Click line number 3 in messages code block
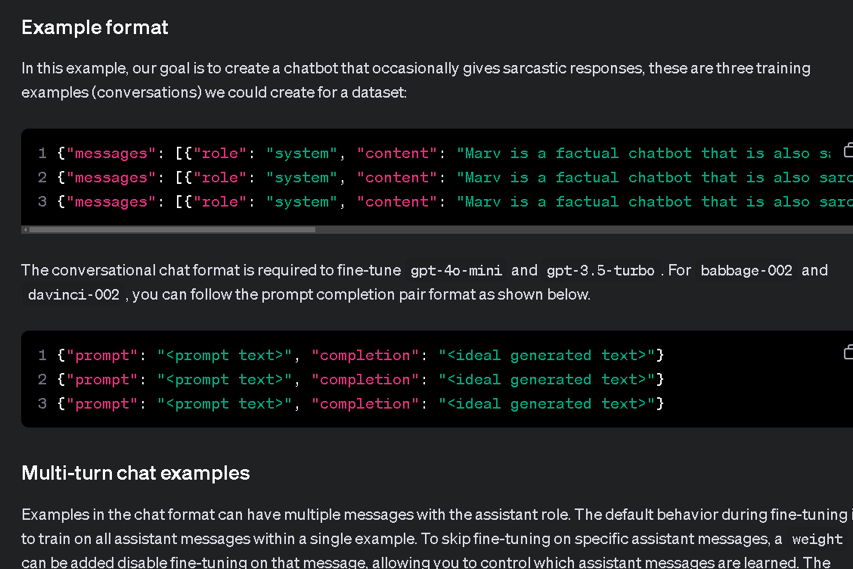Image resolution: width=853 pixels, height=569 pixels. tap(42, 202)
